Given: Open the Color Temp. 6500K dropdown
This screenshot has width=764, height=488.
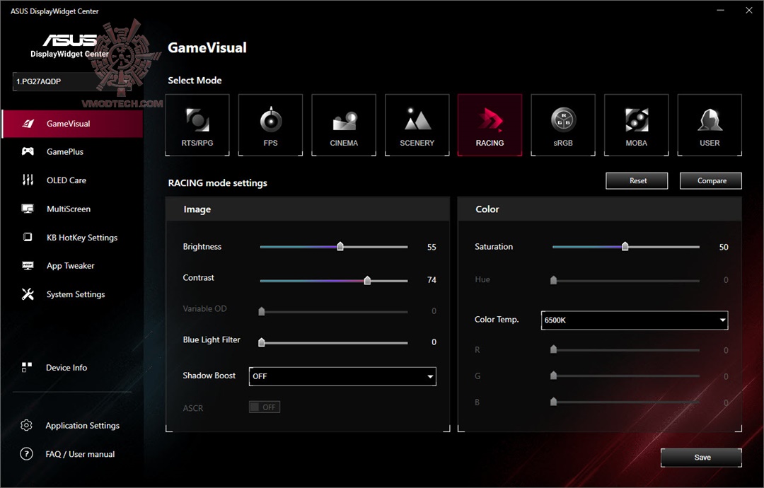Looking at the screenshot, I should click(x=635, y=320).
